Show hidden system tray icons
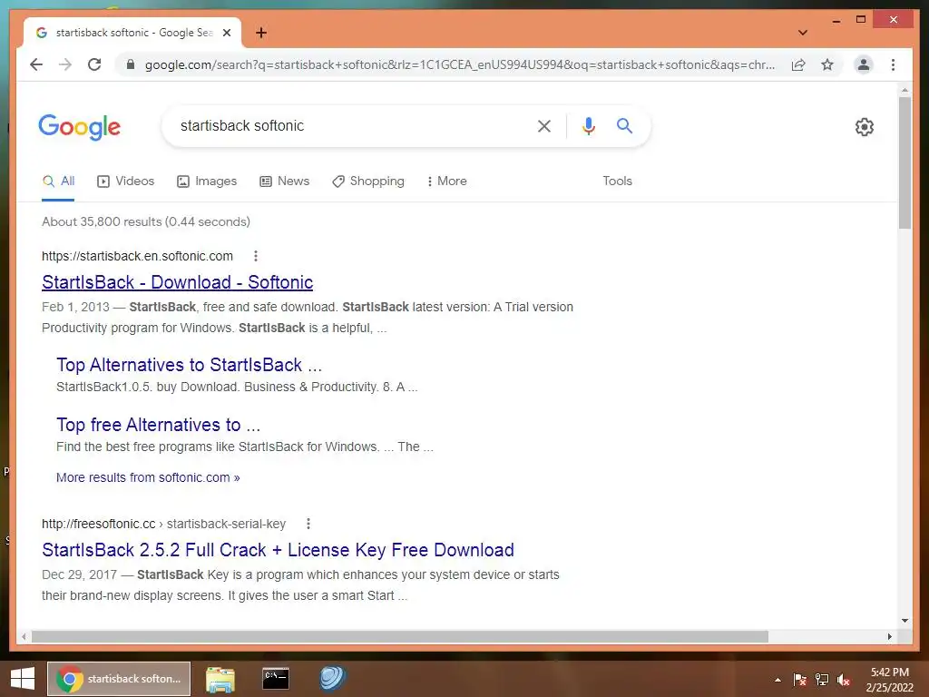 pyautogui.click(x=777, y=680)
